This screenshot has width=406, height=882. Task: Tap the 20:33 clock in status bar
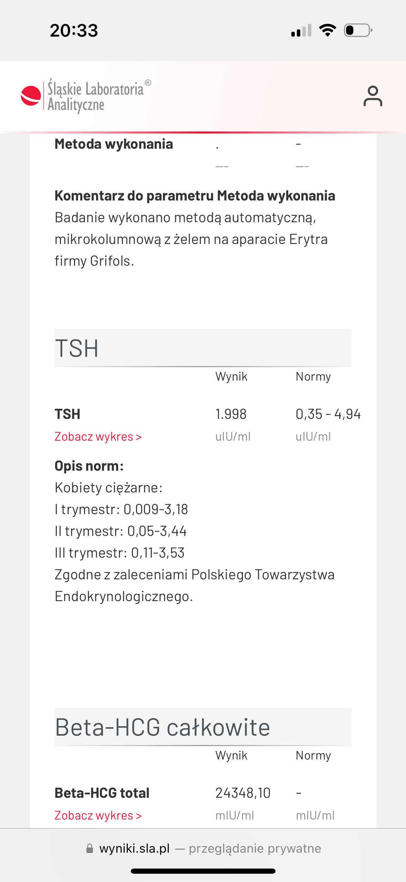pyautogui.click(x=74, y=30)
